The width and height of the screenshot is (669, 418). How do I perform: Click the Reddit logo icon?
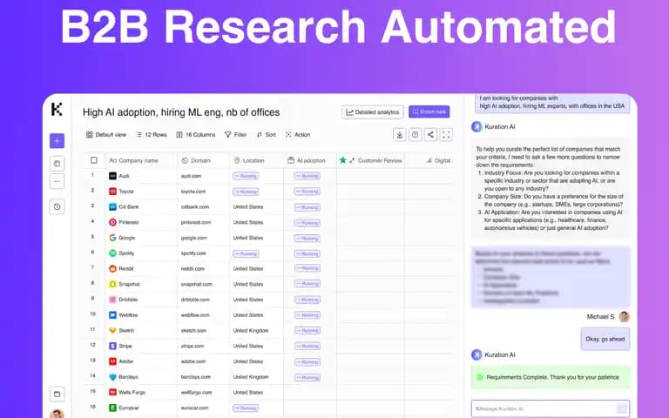pyautogui.click(x=112, y=268)
